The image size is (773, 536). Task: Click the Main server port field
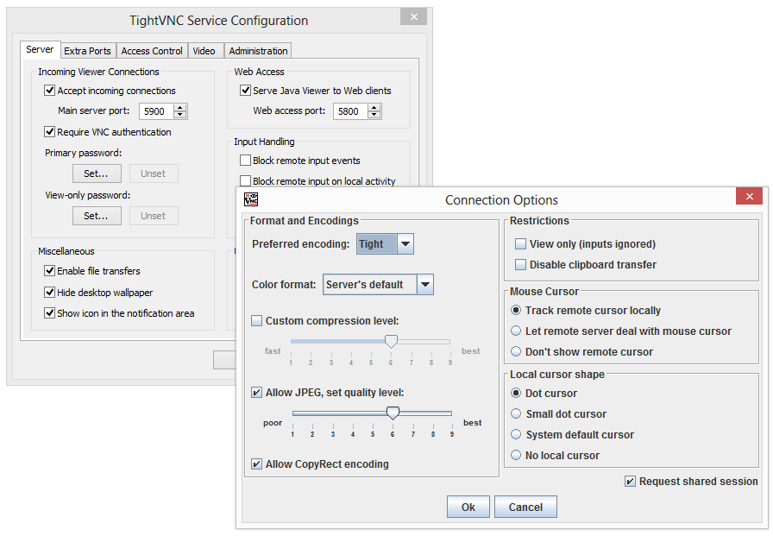coord(156,111)
